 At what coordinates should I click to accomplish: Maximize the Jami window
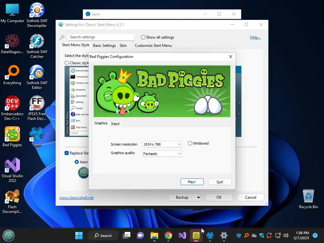pos(219,14)
